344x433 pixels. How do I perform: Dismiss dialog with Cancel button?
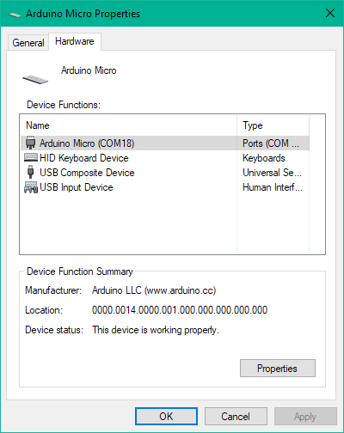point(236,417)
